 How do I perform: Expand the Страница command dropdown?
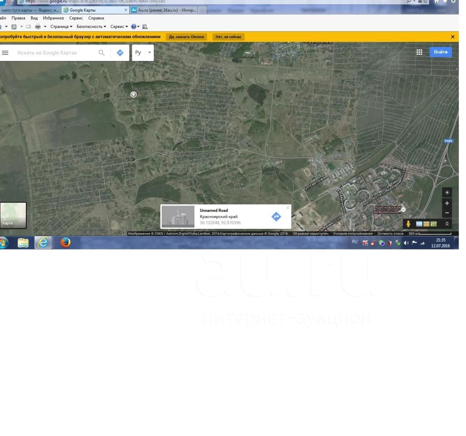pyautogui.click(x=61, y=27)
